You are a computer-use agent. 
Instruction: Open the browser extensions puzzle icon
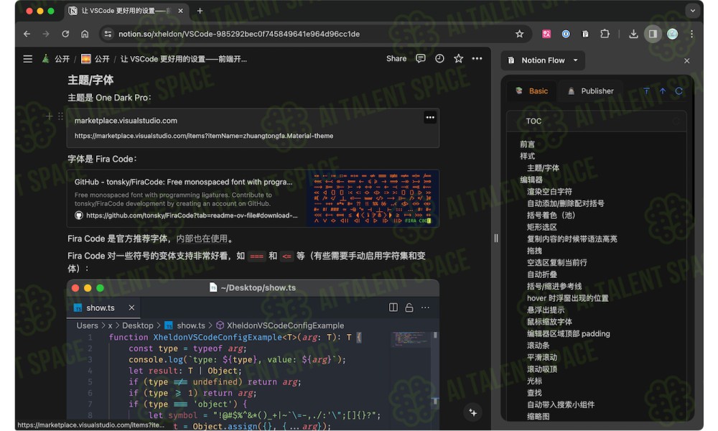tap(605, 34)
